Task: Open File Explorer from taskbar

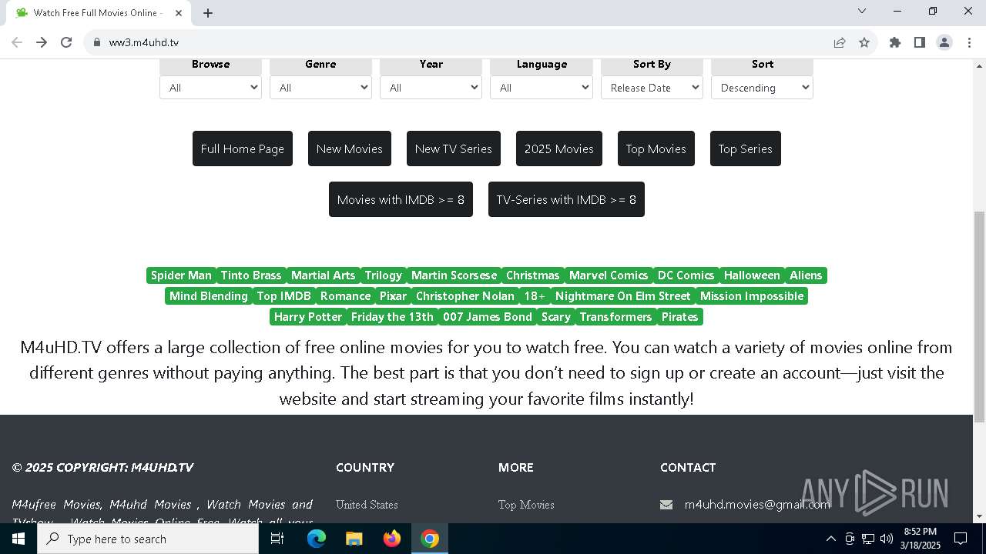Action: (354, 539)
